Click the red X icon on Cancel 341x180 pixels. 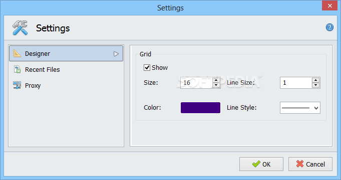(x=299, y=164)
